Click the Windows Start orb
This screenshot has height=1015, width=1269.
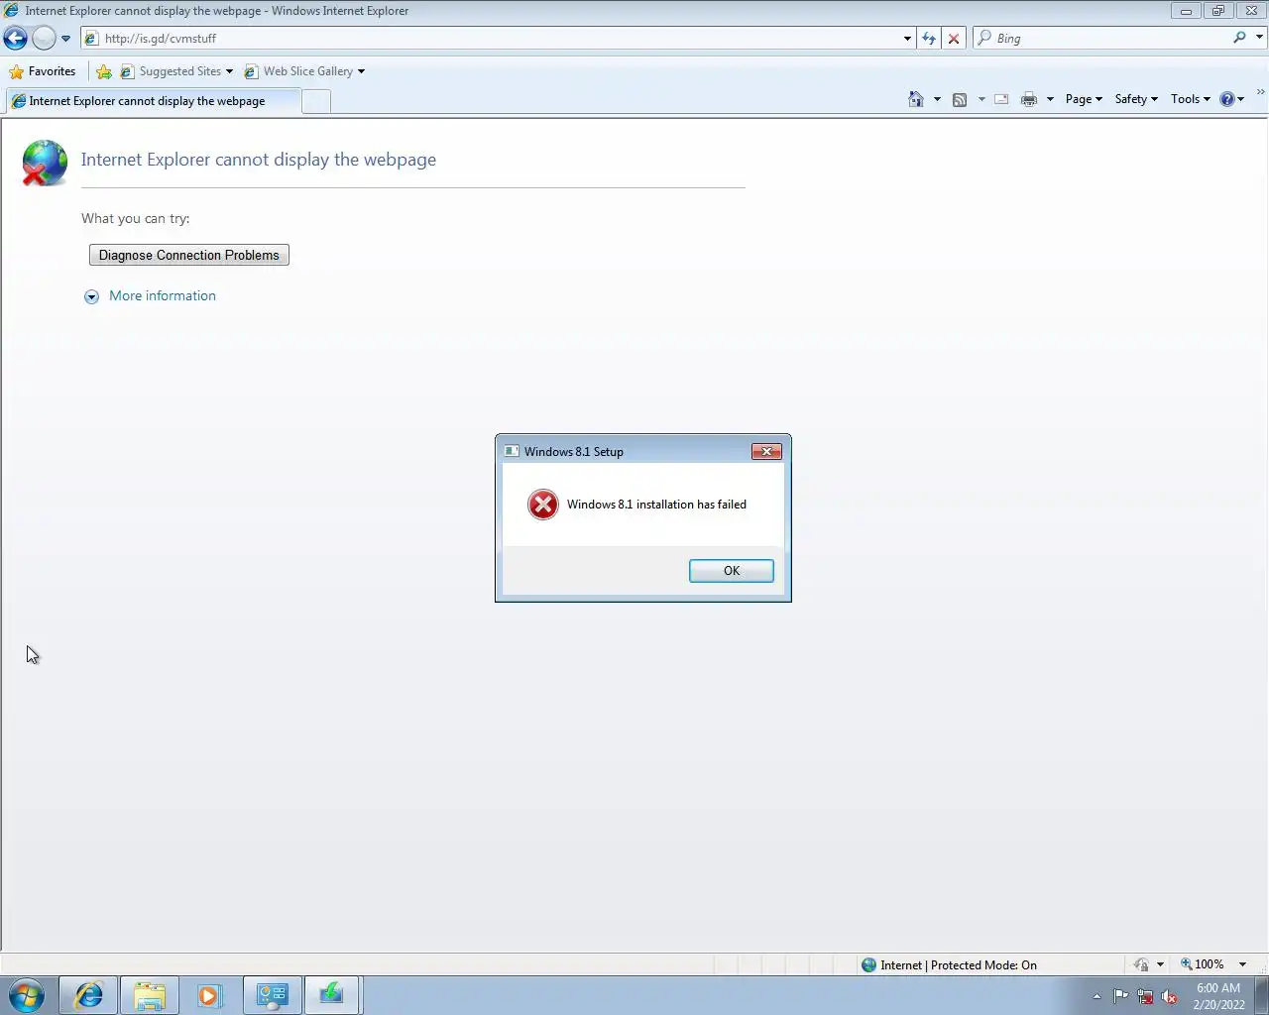[x=27, y=995]
